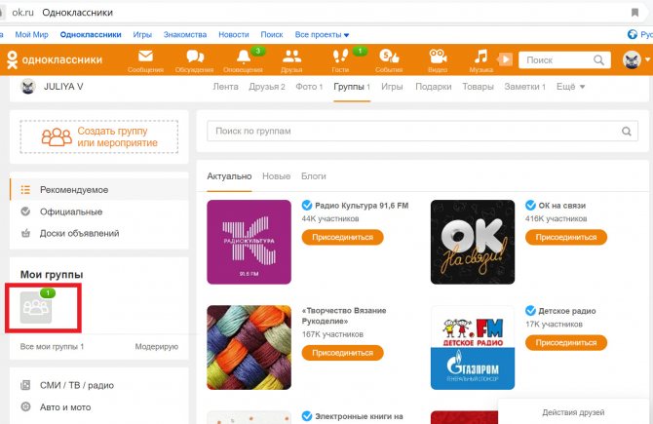Screen dimensions: 653x424
Task: Open Радио Культура group thumbnail
Action: tap(250, 242)
